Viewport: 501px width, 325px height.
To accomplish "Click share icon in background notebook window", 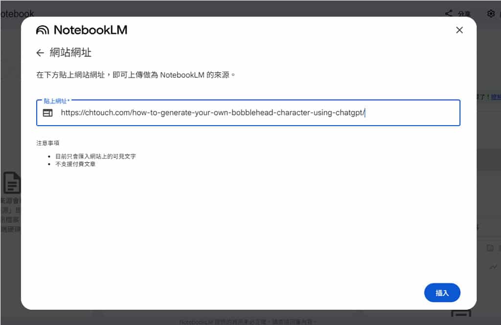I will pos(449,13).
